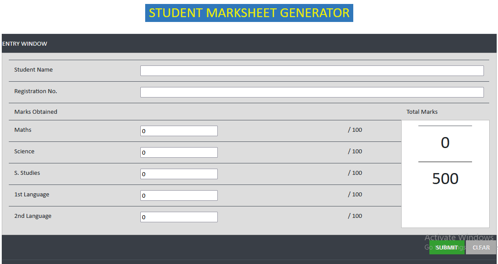This screenshot has height=264, width=498.
Task: Click the 1st Language marks box
Action: (x=179, y=195)
